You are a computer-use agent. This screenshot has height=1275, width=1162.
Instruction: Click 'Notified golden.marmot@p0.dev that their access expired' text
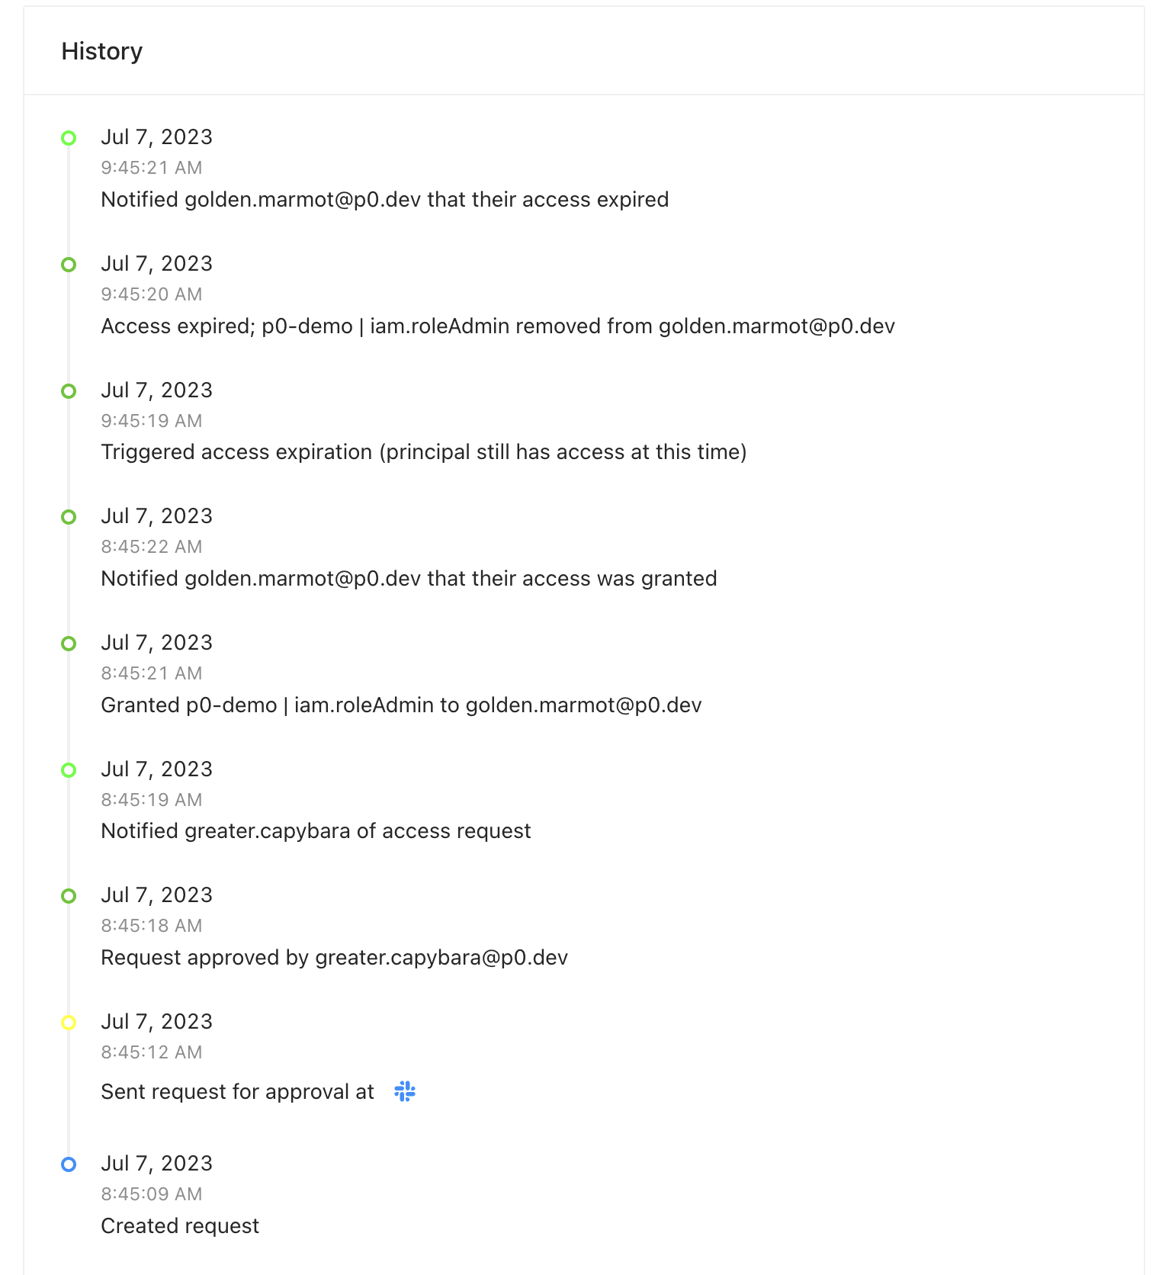(384, 200)
